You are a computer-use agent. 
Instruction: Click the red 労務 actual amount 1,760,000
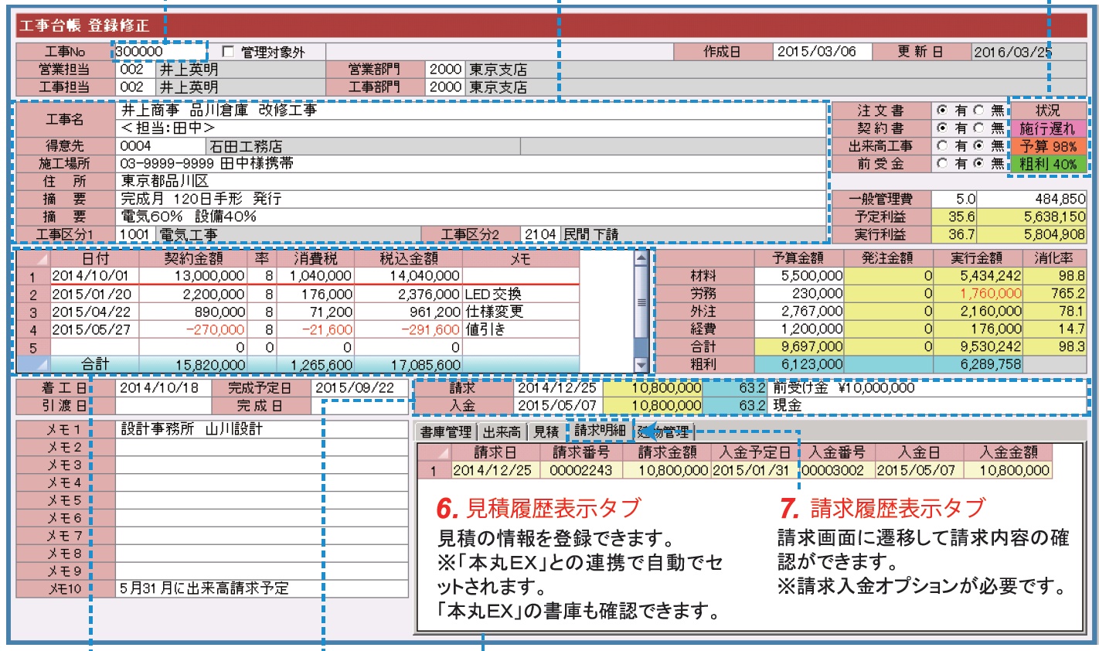click(978, 294)
